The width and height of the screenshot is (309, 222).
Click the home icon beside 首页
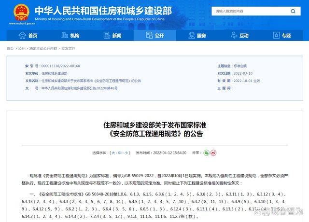tap(22, 35)
